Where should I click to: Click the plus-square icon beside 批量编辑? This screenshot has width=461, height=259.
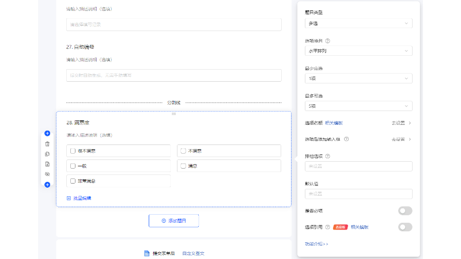[x=69, y=198]
